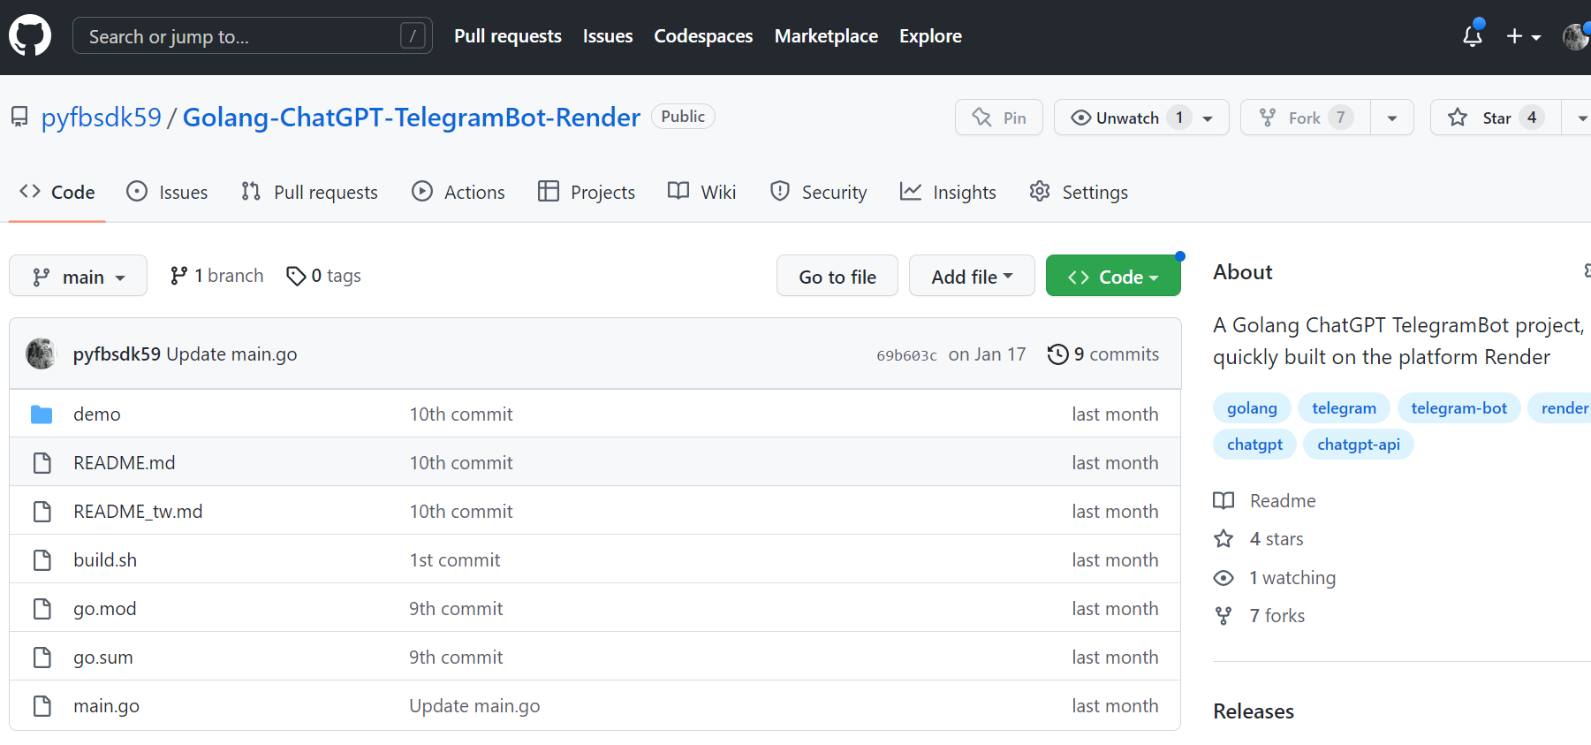Screen dimensions: 1591x745
Task: Open the Unwatch notifications dropdown
Action: (x=1141, y=118)
